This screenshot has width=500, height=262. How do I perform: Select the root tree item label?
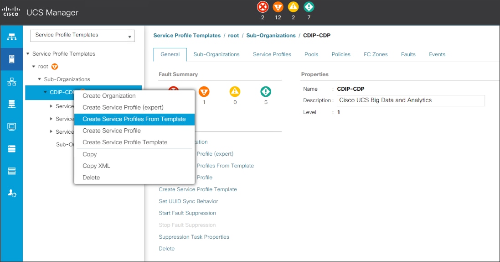(43, 67)
